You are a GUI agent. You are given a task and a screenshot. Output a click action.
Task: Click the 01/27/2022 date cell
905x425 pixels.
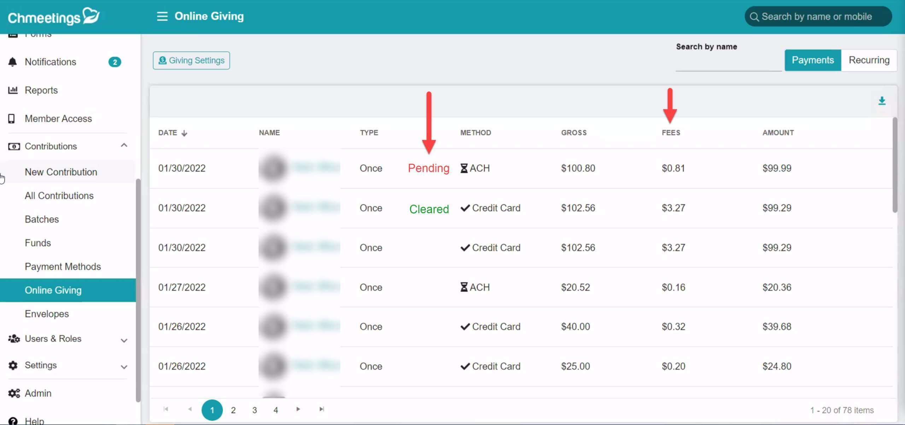pos(182,287)
